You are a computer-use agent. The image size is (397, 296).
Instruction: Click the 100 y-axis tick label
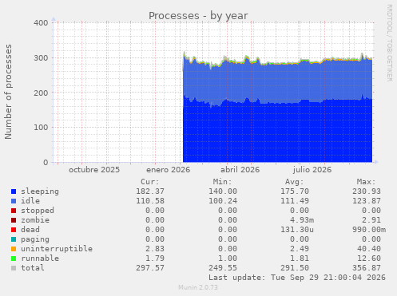click(41, 128)
